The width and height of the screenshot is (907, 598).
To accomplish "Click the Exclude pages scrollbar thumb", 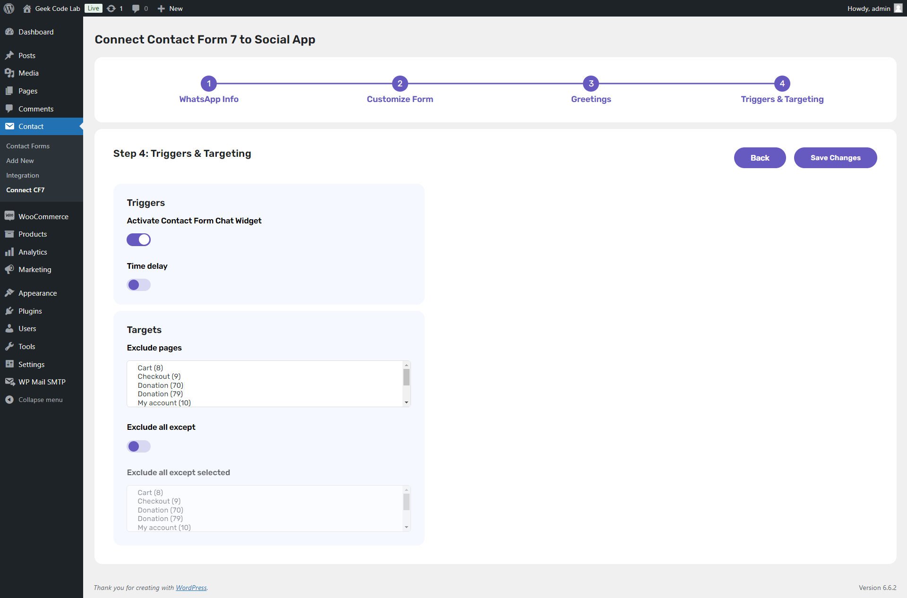I will click(x=406, y=377).
